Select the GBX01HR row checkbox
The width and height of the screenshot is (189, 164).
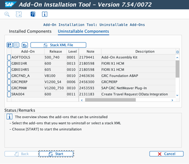pyautogui.click(x=9, y=63)
